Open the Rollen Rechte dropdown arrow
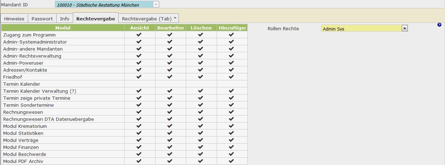The height and width of the screenshot is (165, 445). (x=405, y=28)
